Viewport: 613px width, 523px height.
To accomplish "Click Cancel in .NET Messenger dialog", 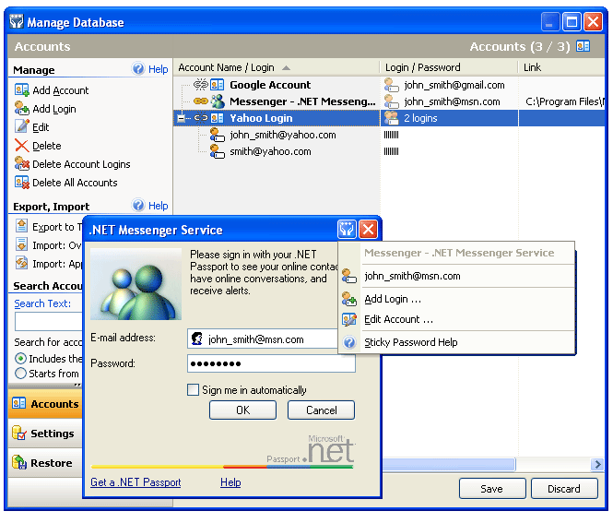I will pyautogui.click(x=322, y=410).
